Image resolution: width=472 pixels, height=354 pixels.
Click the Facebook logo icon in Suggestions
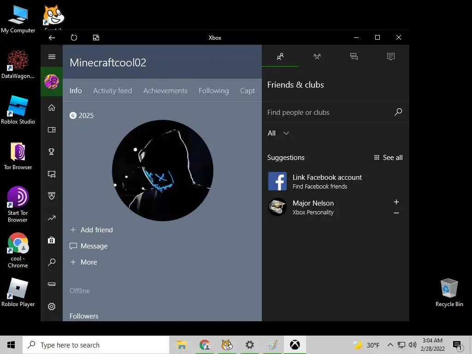(x=277, y=181)
